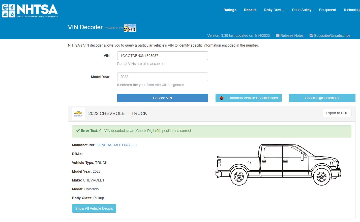Viewport: 360px width, 222px height.
Task: Click the Canadian maple leaf icon
Action: coord(222,98)
